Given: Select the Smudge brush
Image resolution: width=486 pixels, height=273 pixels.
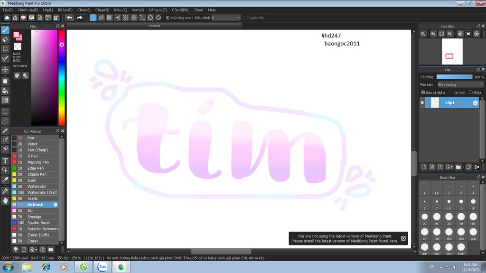Looking at the screenshot, I should pyautogui.click(x=35, y=217).
